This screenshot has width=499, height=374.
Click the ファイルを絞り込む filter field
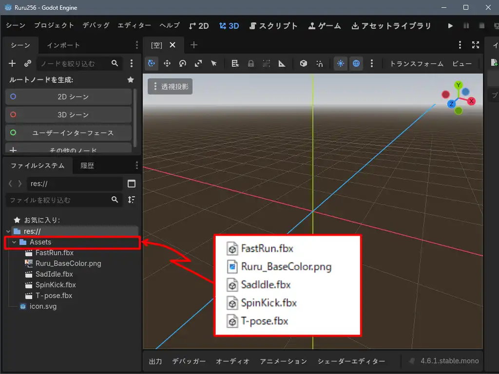58,200
